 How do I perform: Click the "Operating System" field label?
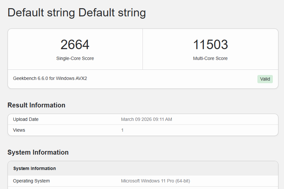[x=32, y=181]
